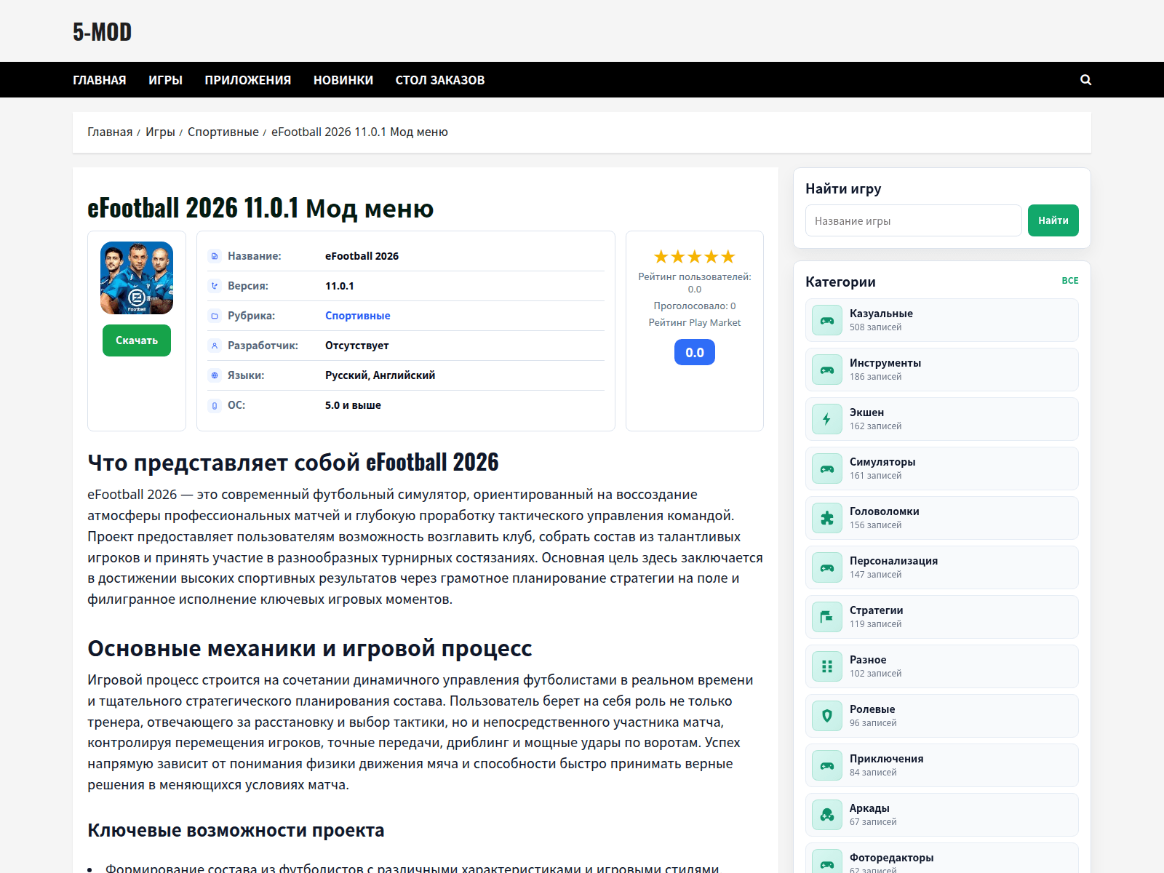Screen dimensions: 1164x873
Task: Click the Разное grid dots icon
Action: (x=827, y=666)
